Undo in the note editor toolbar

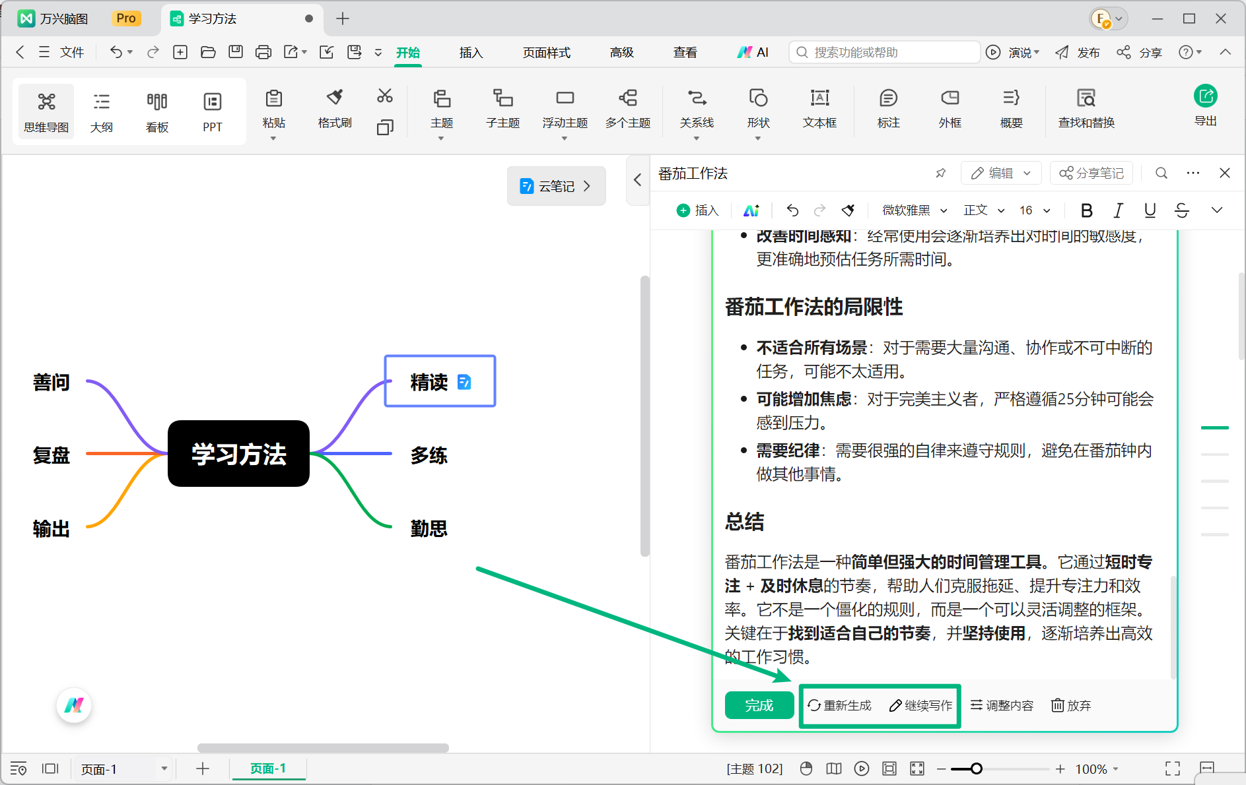(x=792, y=210)
